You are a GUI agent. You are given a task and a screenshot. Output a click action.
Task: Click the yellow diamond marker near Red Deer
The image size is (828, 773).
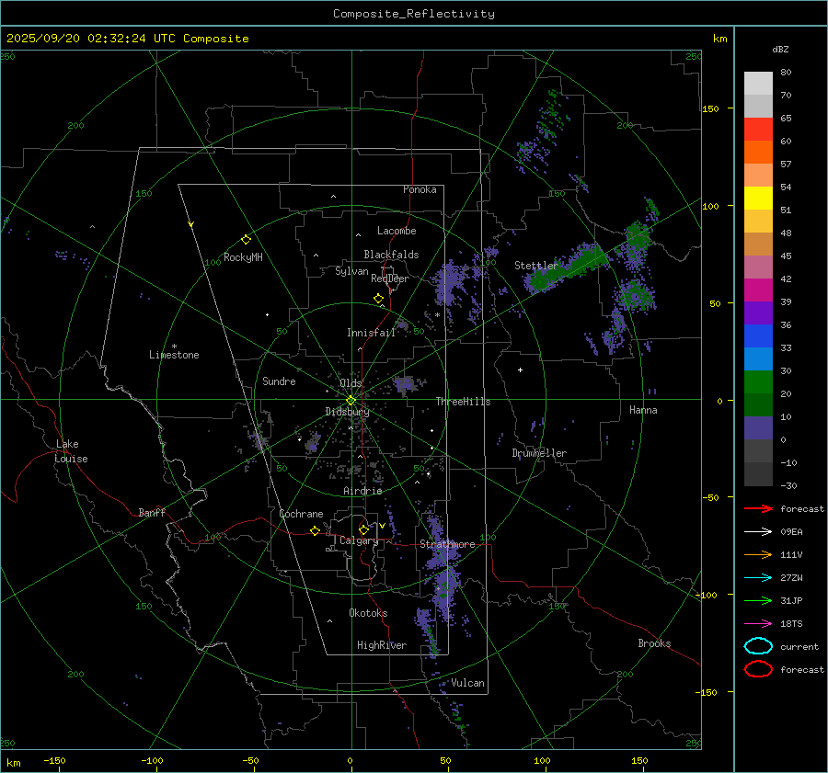[x=378, y=299]
